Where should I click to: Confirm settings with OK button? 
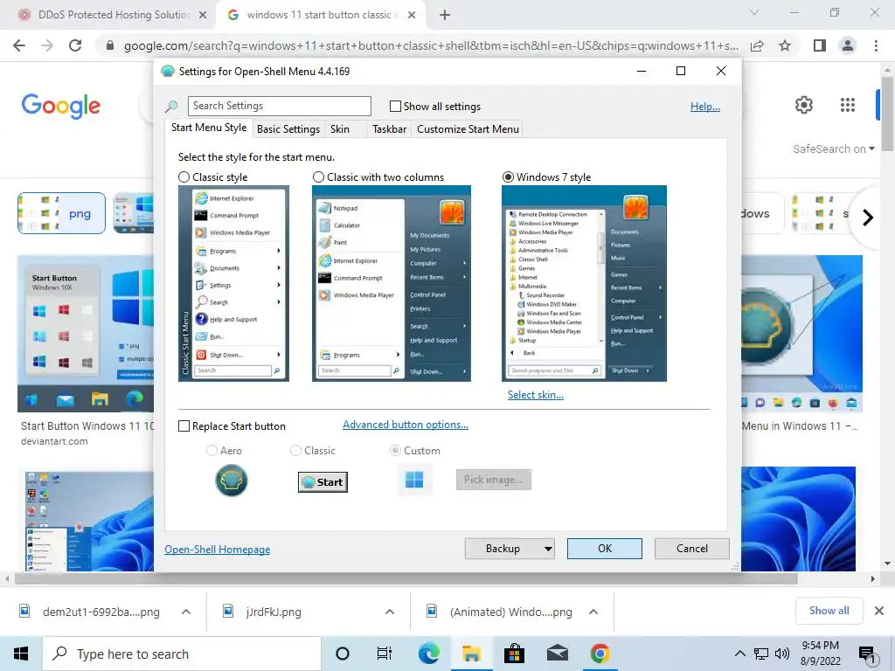click(x=605, y=549)
